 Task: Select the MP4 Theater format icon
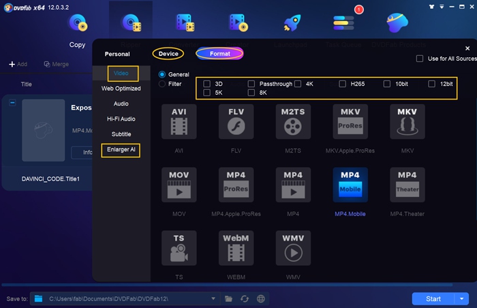tap(407, 185)
